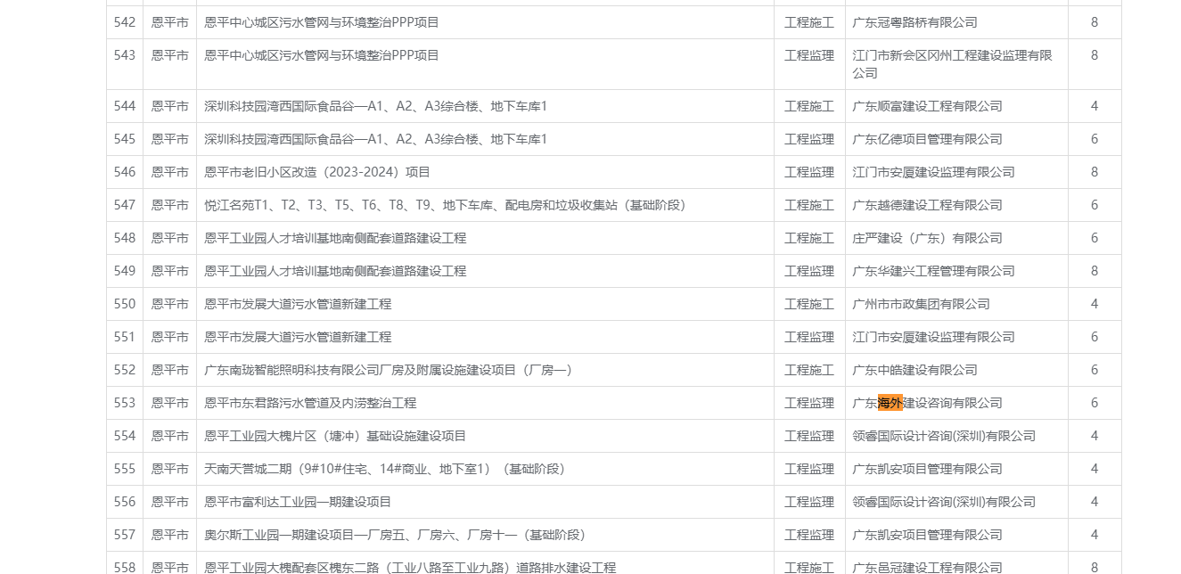The image size is (1181, 574).
Task: Select the 广州市市政集团有限公司 cell
Action: tap(921, 304)
